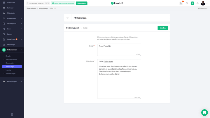This screenshot has height=118, width=210.
Task: Click the notification bell icon
Action: [x=187, y=3]
